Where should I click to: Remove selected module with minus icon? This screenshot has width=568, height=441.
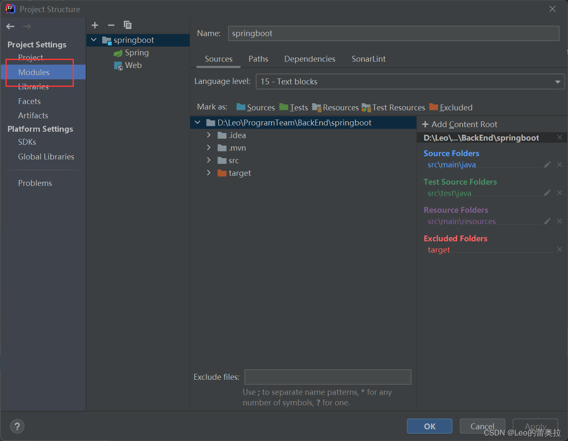(x=111, y=25)
